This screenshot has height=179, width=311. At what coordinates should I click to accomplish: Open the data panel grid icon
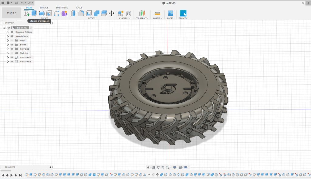tap(2, 3)
